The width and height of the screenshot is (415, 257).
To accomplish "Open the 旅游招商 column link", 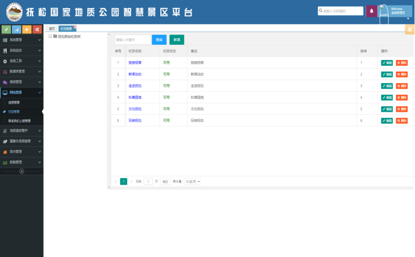I will [135, 63].
